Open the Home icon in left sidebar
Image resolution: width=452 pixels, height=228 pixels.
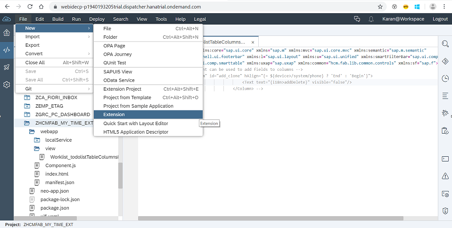[x=7, y=33]
